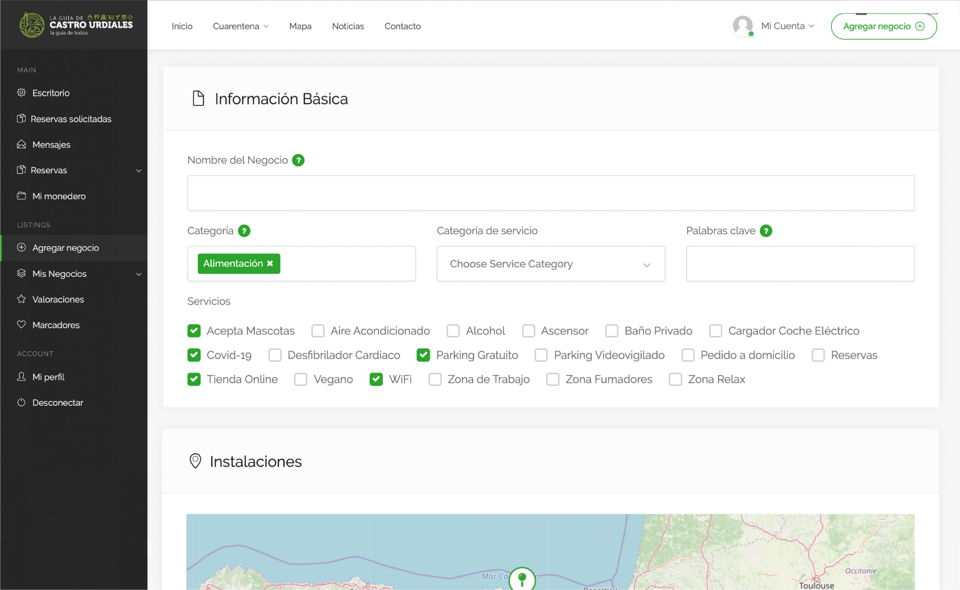The image size is (960, 590).
Task: Click the green map location marker
Action: pyautogui.click(x=522, y=579)
